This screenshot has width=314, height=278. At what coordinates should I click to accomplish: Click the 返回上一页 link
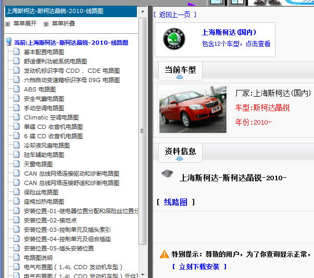[175, 15]
